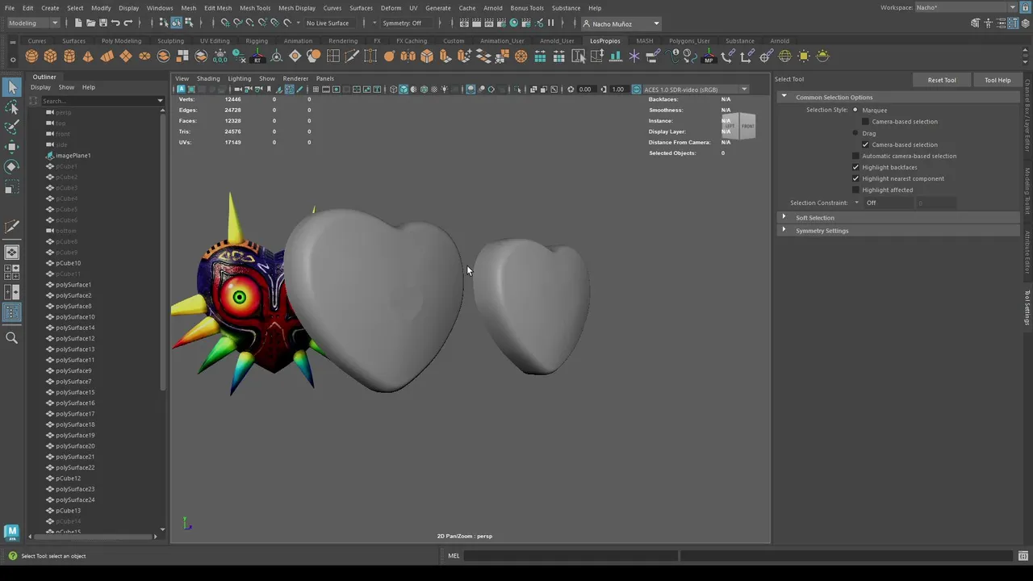Click the Maya home icon bottom-left
The height and width of the screenshot is (581, 1033).
point(11,532)
